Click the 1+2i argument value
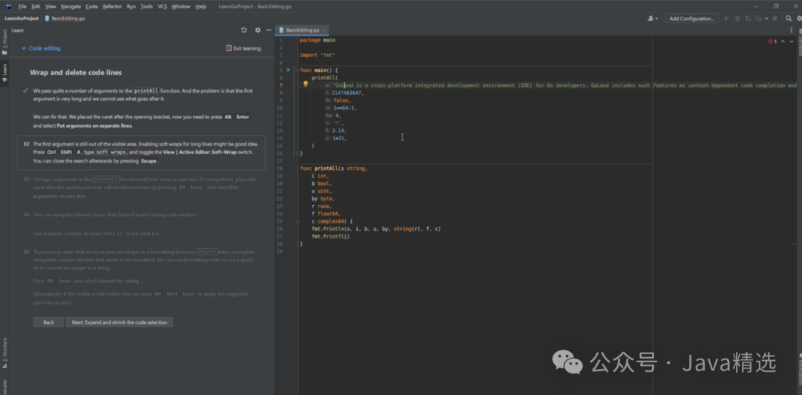Image resolution: width=802 pixels, height=395 pixels. [339, 138]
